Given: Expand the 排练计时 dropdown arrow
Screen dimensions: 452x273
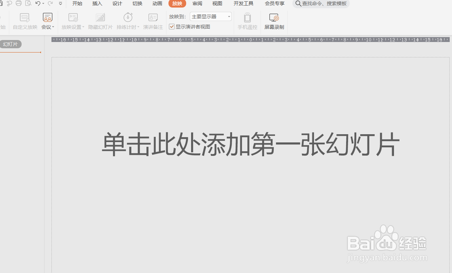Looking at the screenshot, I should 138,27.
